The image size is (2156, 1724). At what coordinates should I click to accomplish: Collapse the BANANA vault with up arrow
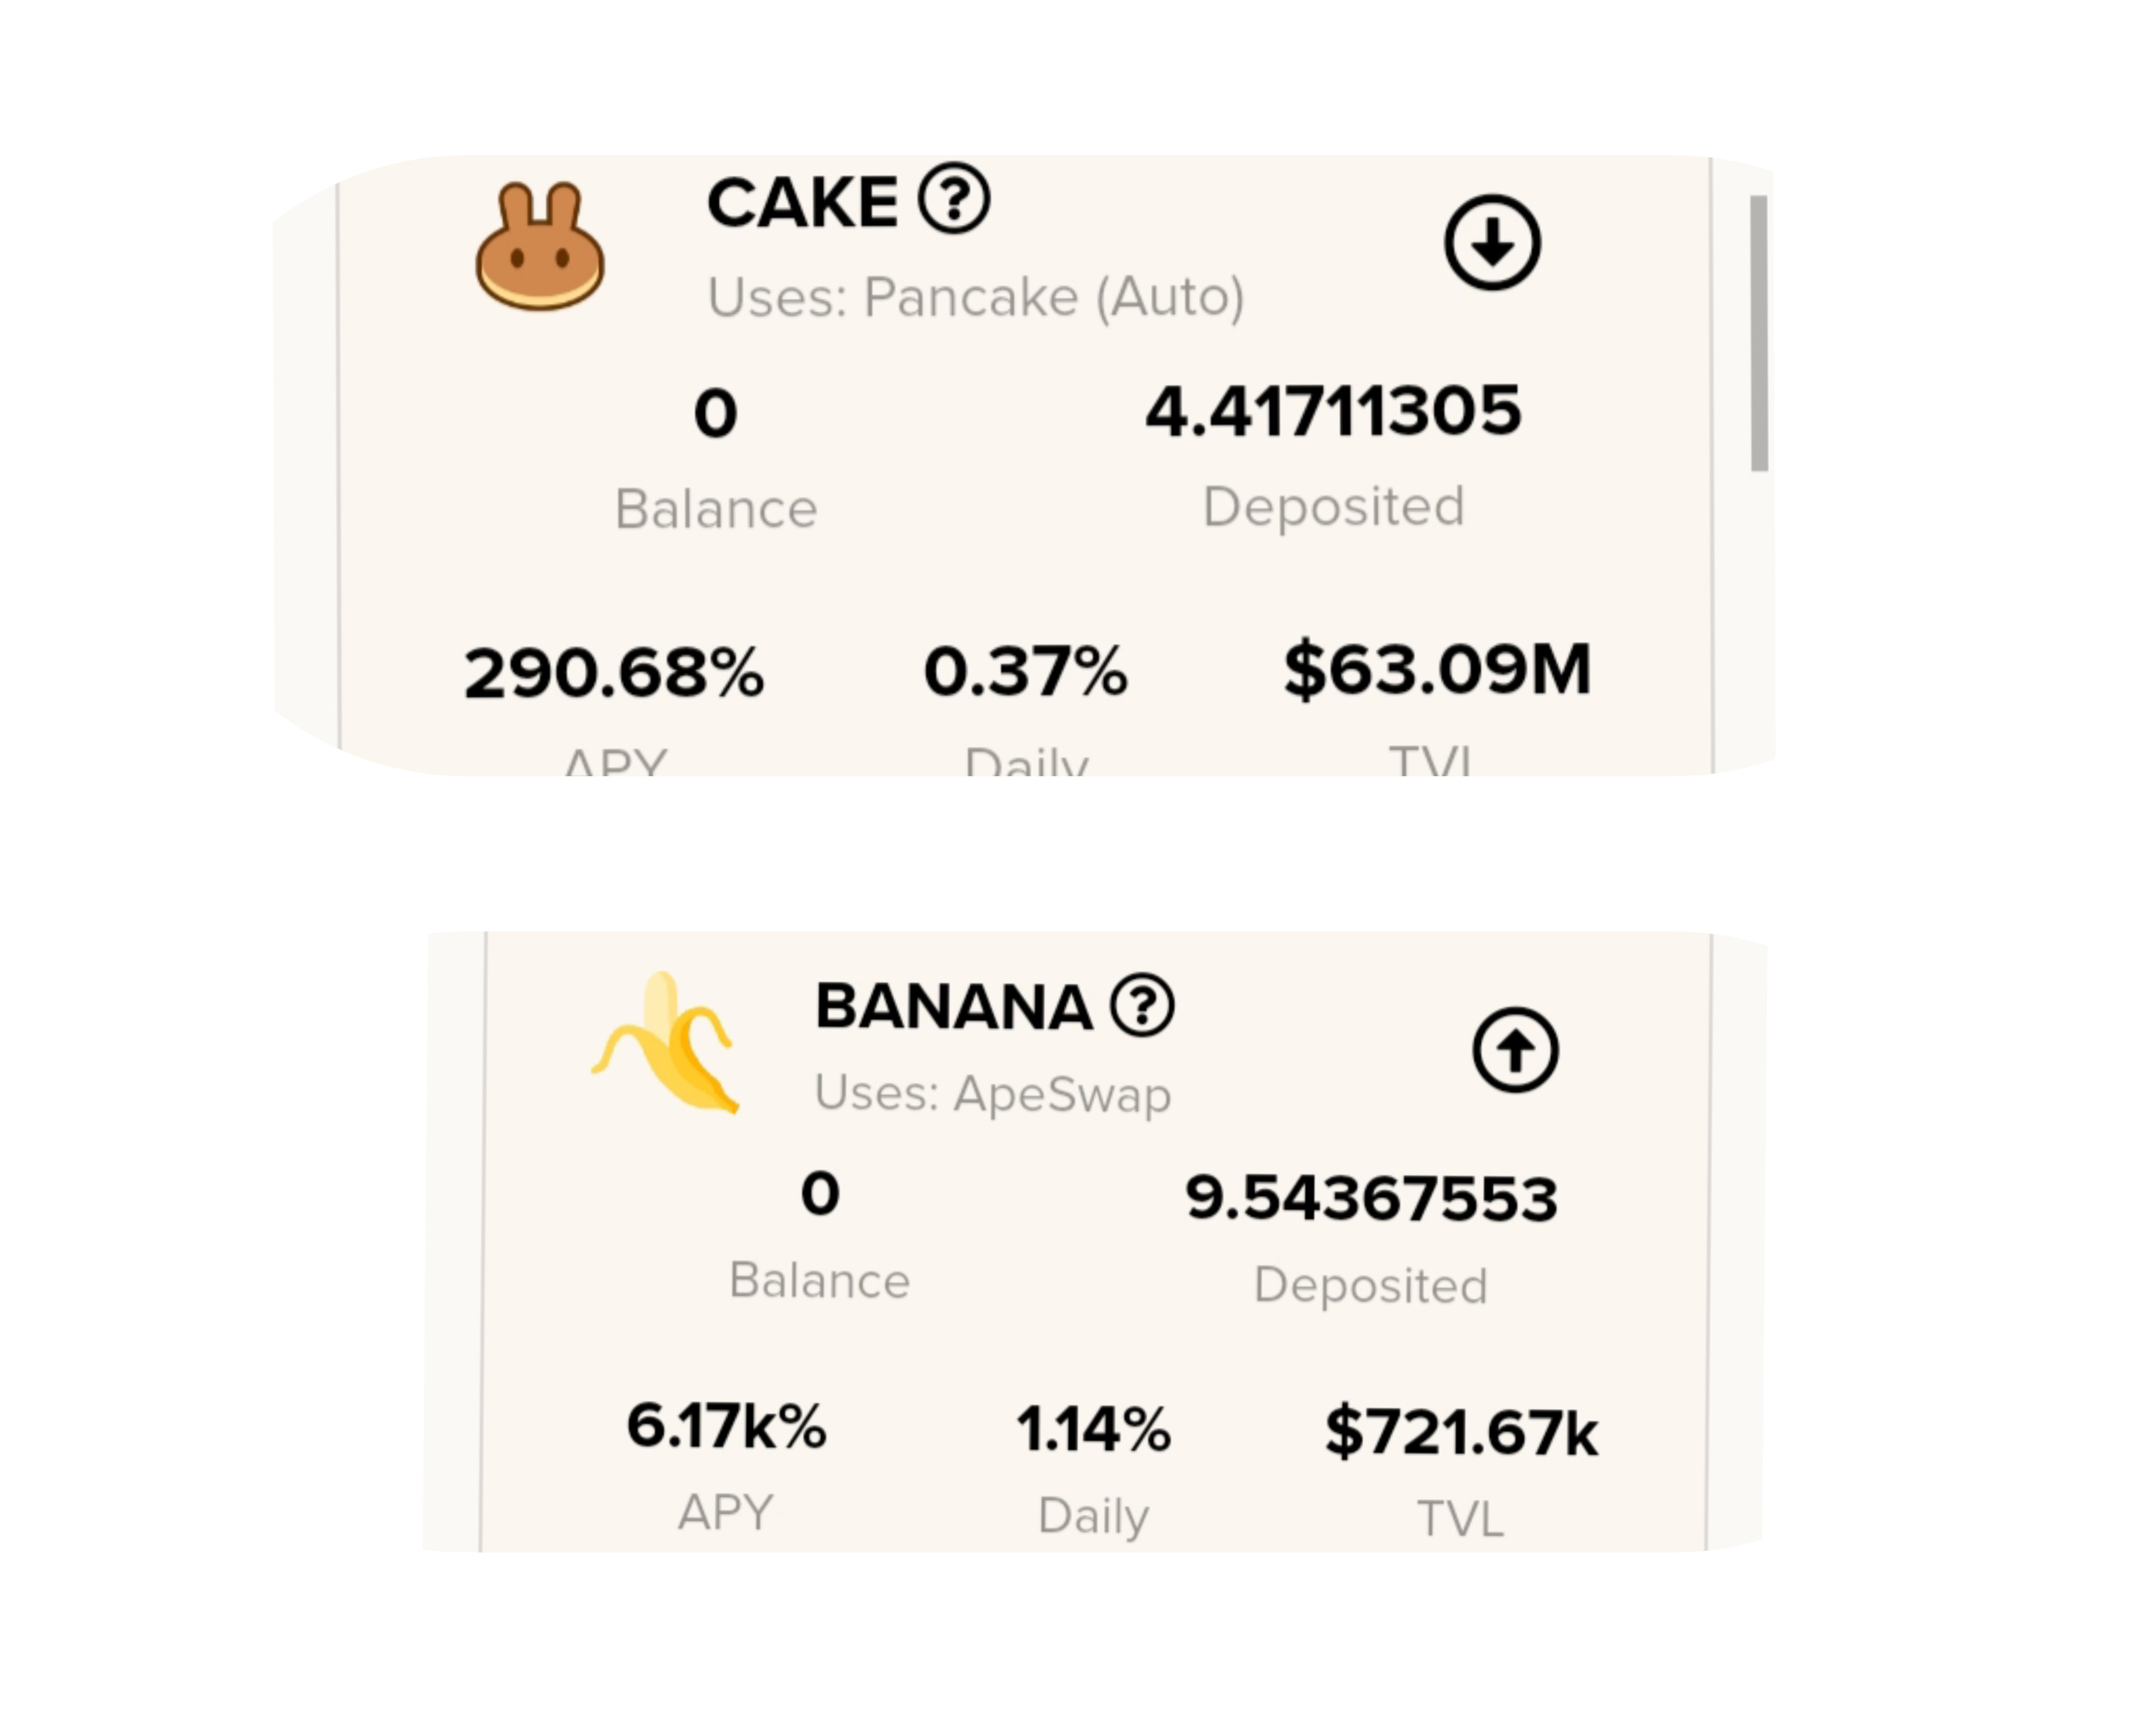click(x=1515, y=1050)
